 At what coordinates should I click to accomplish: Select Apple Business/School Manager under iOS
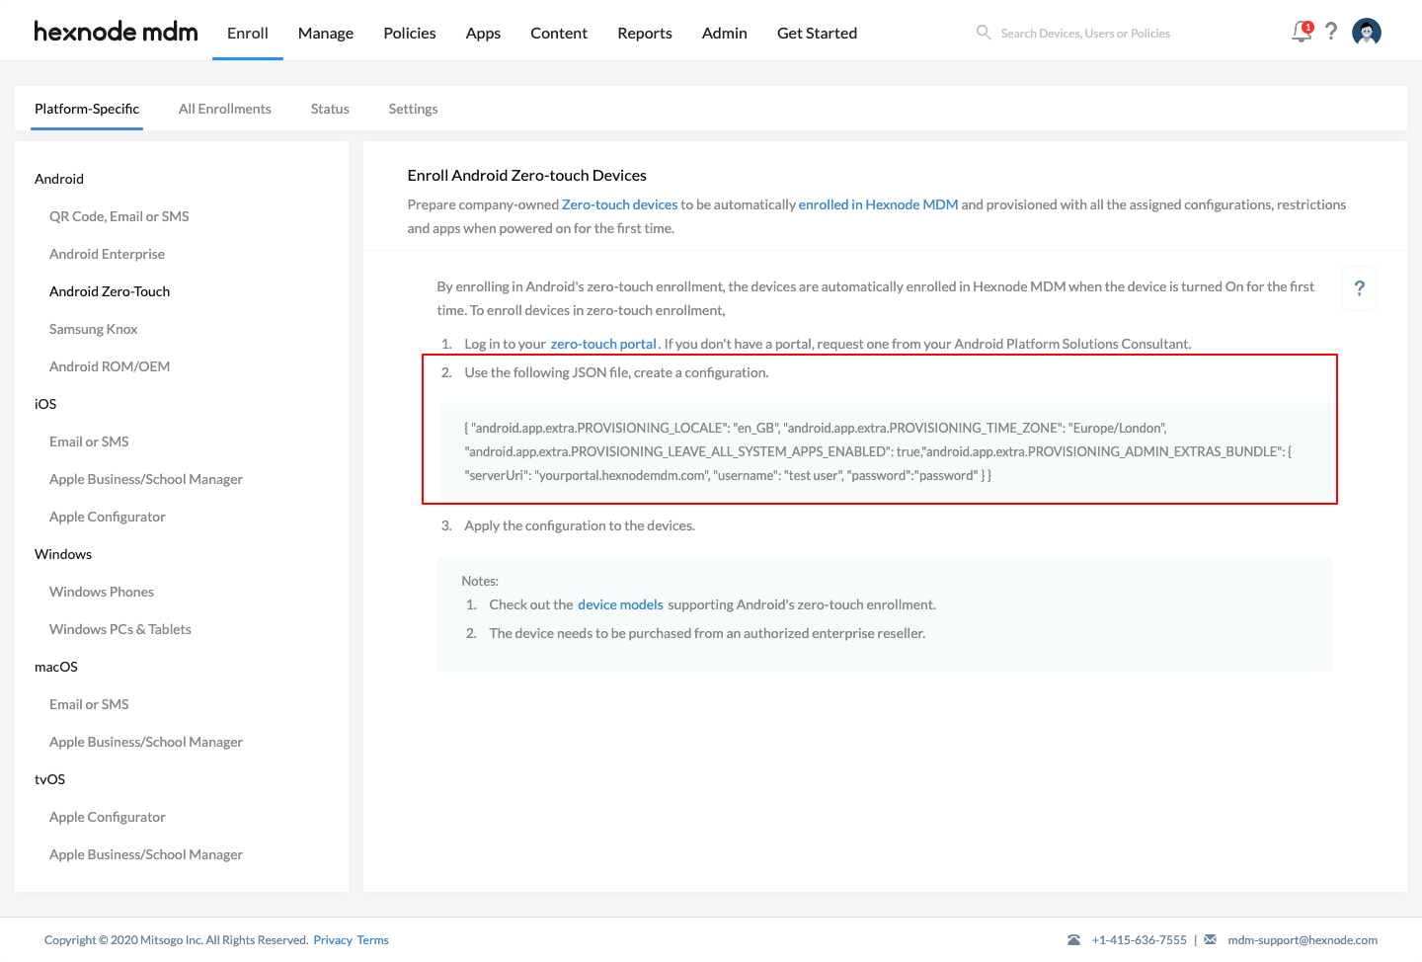(146, 479)
